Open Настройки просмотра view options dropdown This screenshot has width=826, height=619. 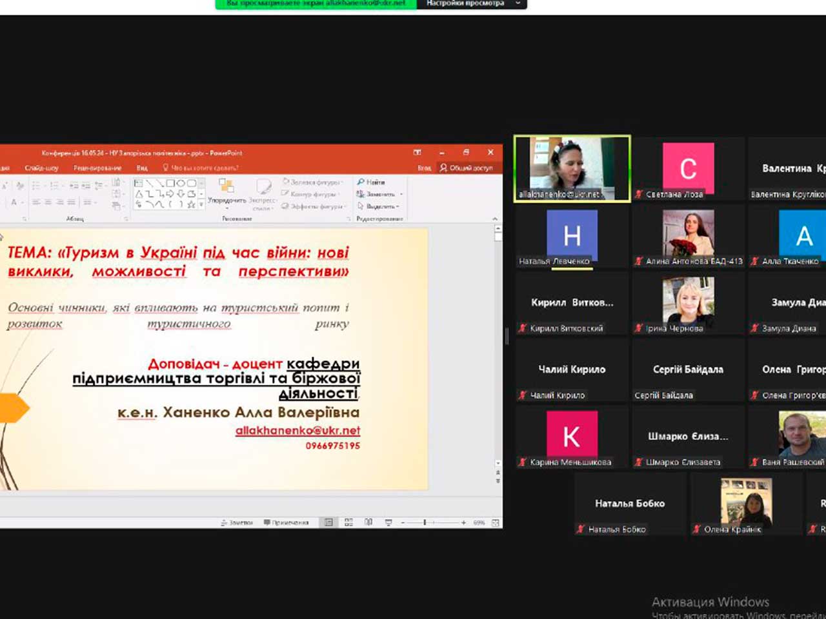472,4
